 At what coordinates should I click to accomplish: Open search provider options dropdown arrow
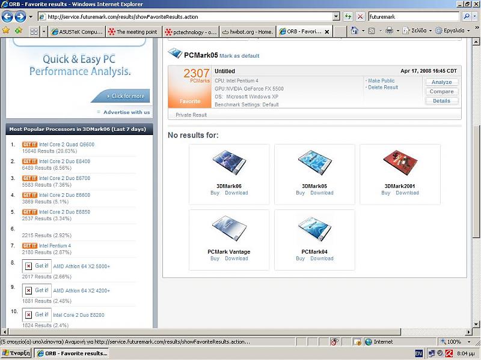tap(475, 17)
